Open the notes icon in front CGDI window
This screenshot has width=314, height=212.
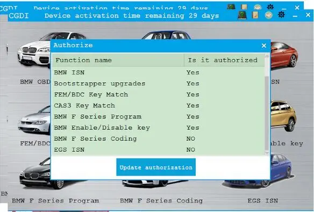click(255, 15)
